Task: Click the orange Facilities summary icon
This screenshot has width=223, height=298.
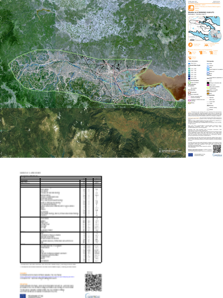Action: click(211, 53)
